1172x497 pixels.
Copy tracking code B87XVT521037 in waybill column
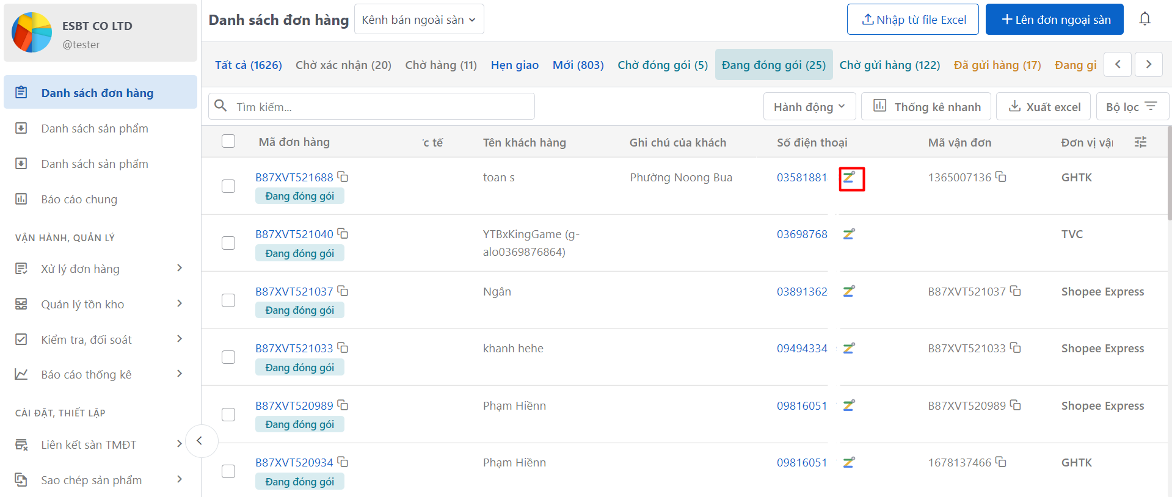pyautogui.click(x=1016, y=291)
